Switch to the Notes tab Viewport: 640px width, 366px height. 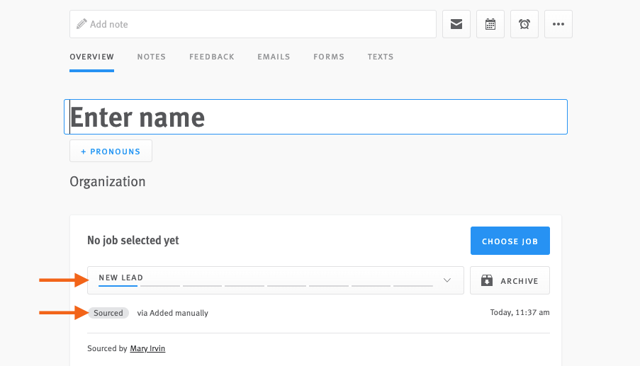click(152, 57)
